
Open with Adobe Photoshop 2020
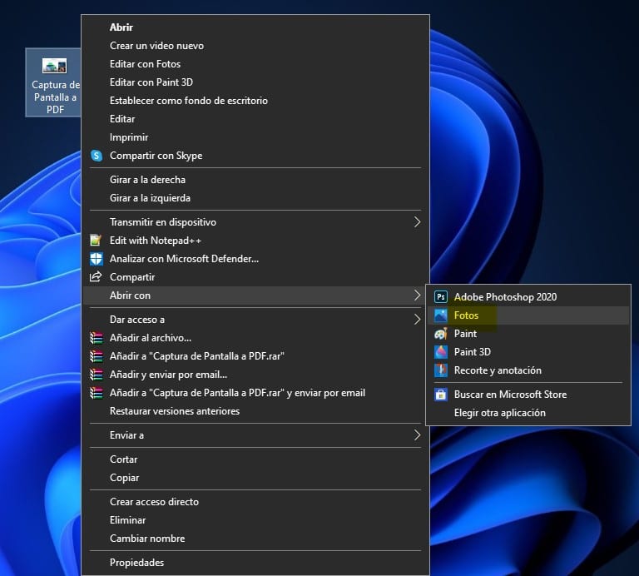(528, 297)
